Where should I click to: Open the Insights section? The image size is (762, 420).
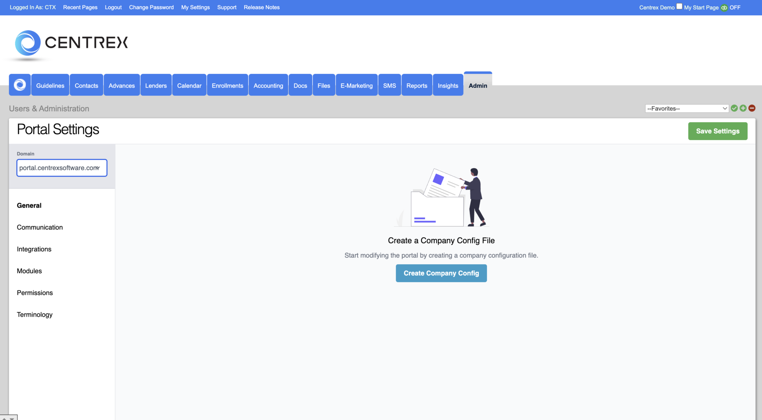448,85
